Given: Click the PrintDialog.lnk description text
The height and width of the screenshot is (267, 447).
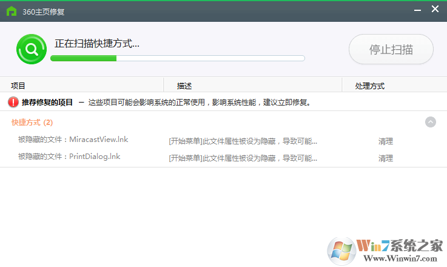Looking at the screenshot, I should pos(243,158).
